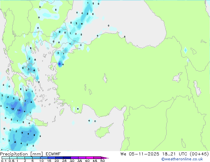Click the '7' precipitation value on map
This screenshot has width=210, height=162.
point(25,101)
